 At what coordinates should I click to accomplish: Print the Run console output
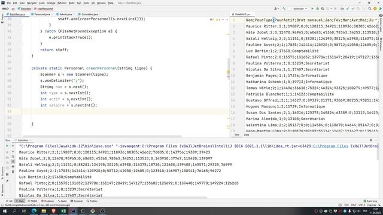(13, 167)
